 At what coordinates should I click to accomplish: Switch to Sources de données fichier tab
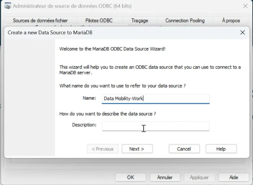click(x=40, y=20)
